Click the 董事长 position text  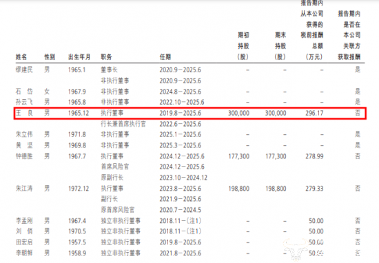click(x=110, y=70)
